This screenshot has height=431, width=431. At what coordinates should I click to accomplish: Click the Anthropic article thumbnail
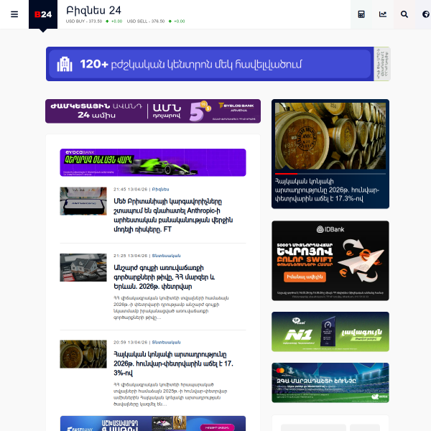(x=83, y=201)
